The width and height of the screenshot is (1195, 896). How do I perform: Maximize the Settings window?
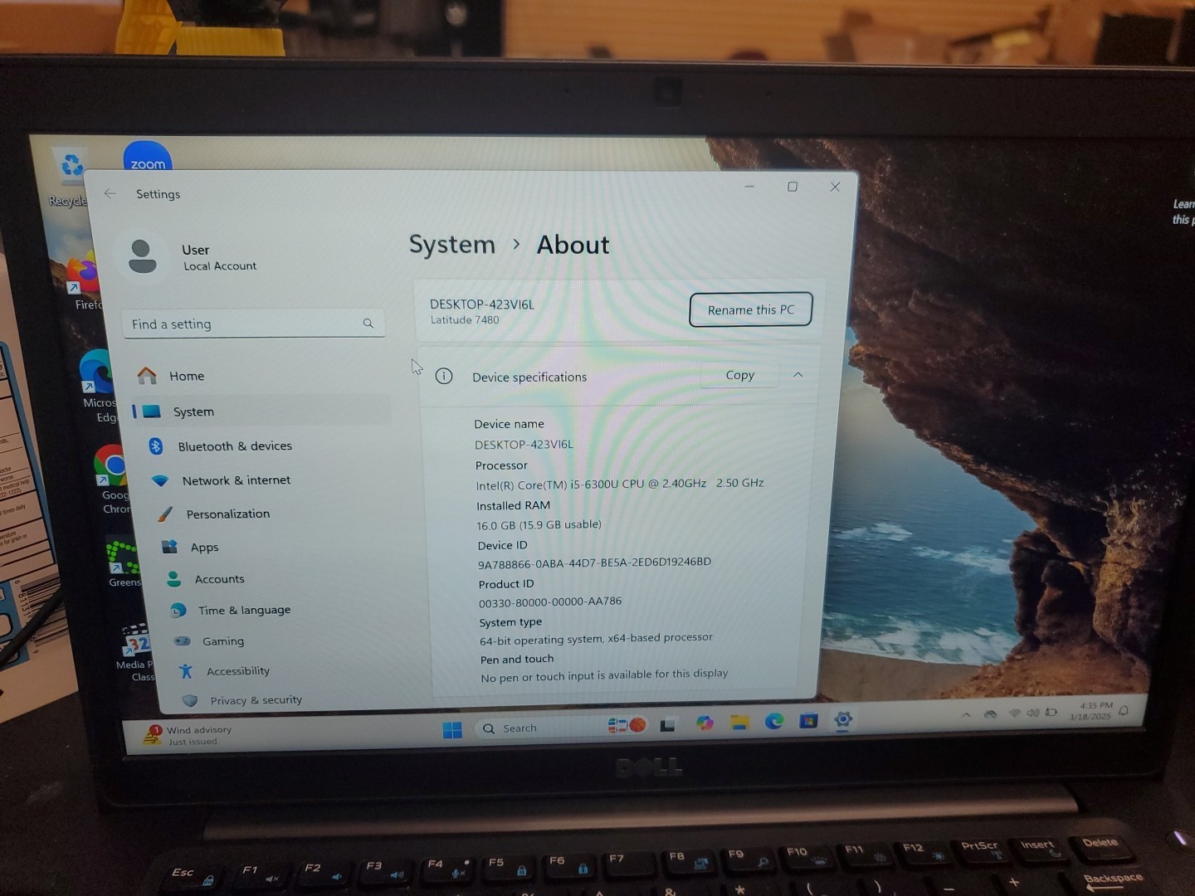[793, 187]
